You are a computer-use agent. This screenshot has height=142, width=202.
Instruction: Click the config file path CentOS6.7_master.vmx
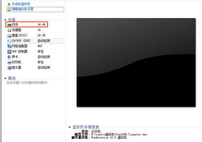point(119,134)
